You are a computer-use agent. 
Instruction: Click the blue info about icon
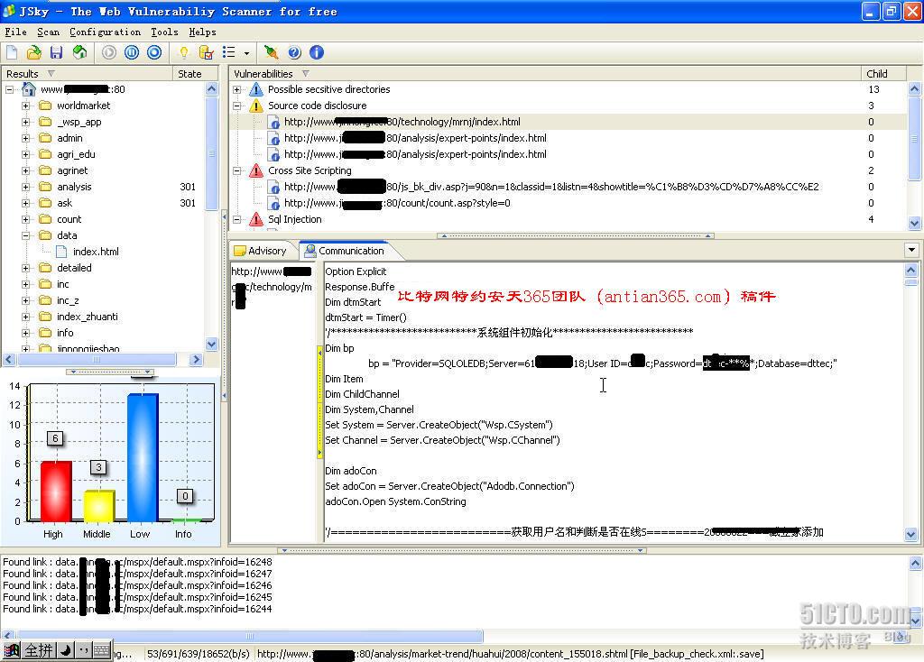click(317, 52)
